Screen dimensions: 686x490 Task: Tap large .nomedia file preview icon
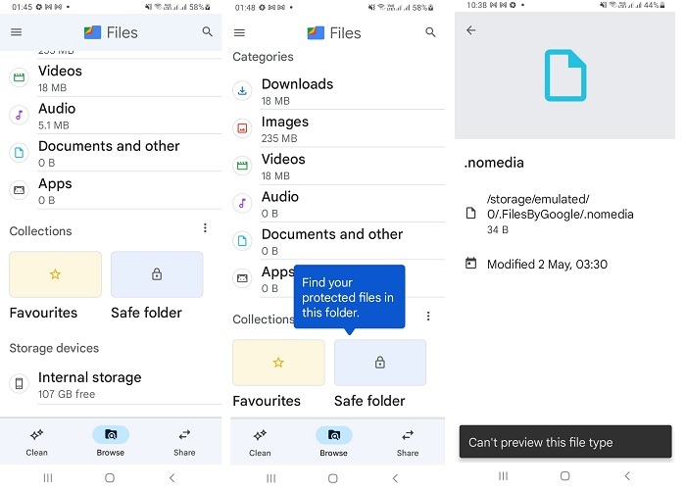pos(565,75)
